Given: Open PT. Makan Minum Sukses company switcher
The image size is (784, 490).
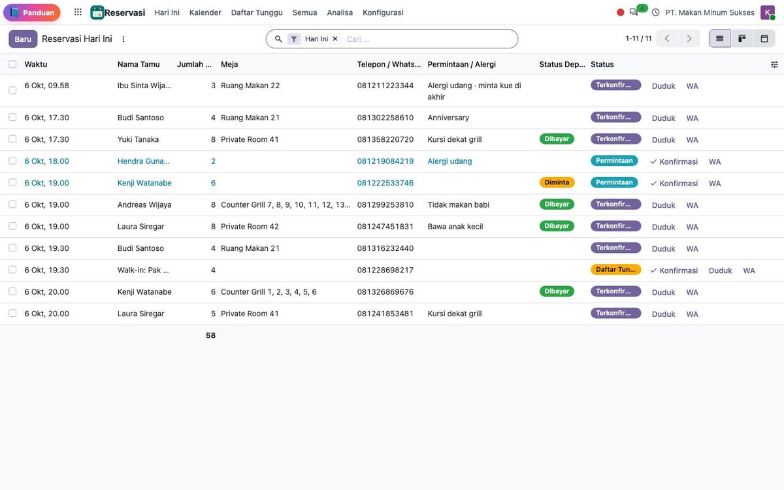Looking at the screenshot, I should tap(710, 12).
